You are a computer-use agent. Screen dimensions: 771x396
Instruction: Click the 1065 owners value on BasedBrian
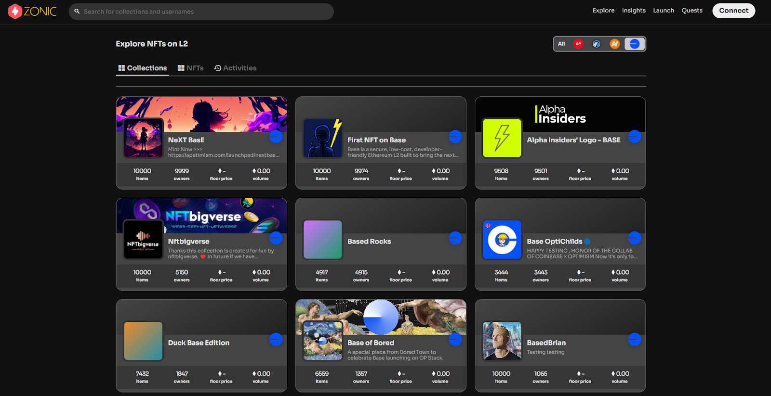pyautogui.click(x=541, y=374)
